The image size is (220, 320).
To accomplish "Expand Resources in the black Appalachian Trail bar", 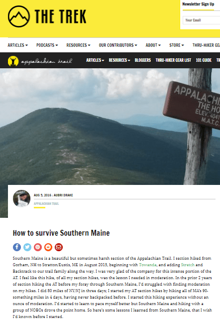I will [119, 60].
